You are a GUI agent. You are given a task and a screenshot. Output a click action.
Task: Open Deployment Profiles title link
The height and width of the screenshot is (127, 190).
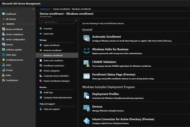click(x=105, y=94)
